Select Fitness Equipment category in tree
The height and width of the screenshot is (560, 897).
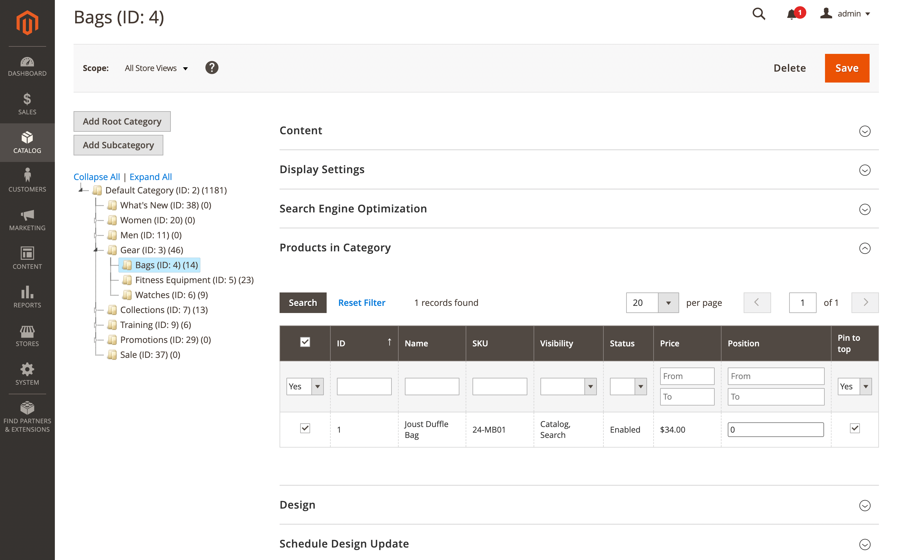point(194,280)
